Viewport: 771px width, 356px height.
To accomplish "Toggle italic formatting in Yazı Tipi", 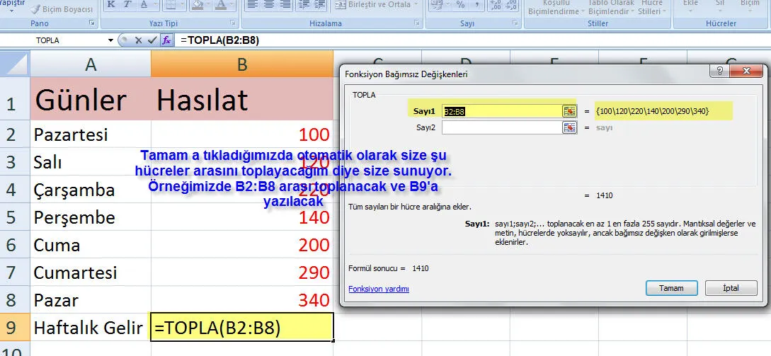I will 128,5.
